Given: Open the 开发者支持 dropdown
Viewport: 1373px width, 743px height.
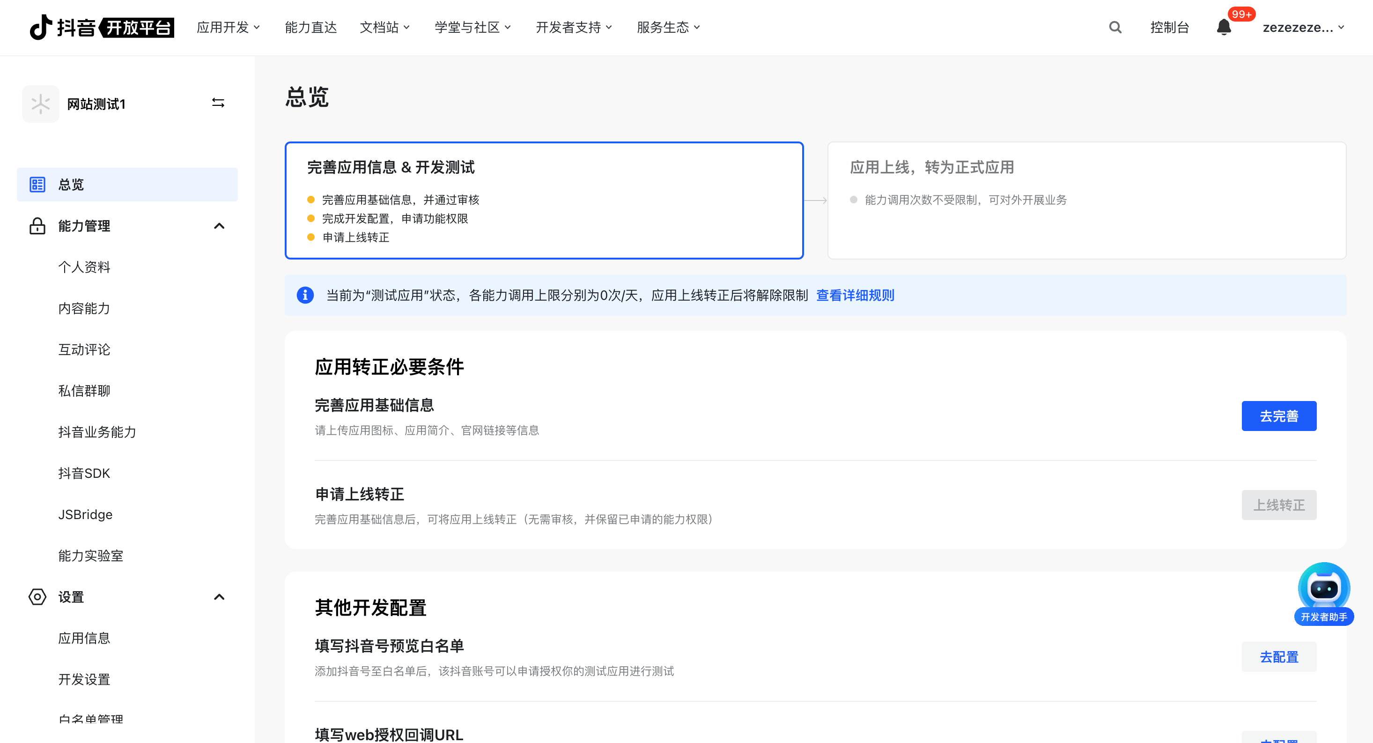Looking at the screenshot, I should (574, 27).
